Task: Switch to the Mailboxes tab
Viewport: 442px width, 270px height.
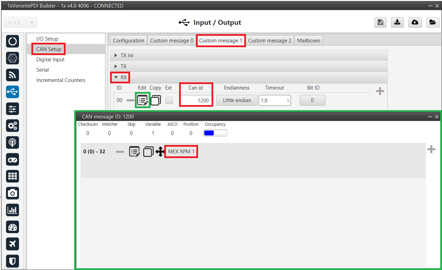Action: [308, 41]
